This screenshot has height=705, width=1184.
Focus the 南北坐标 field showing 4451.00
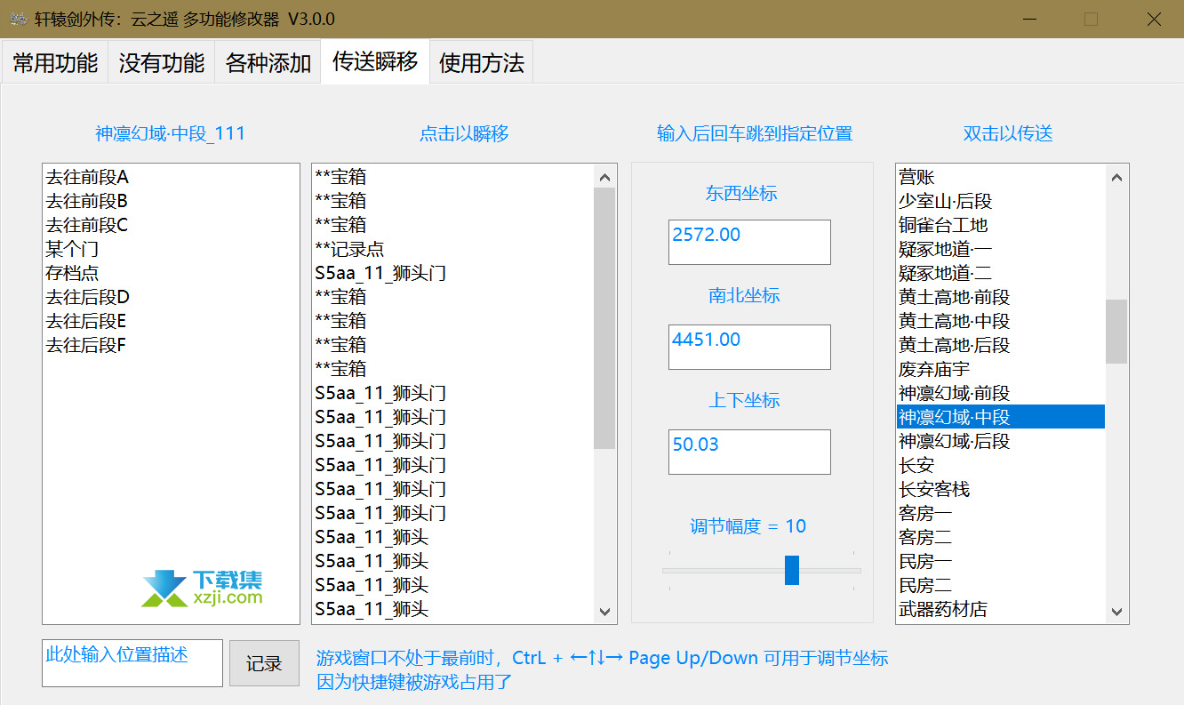click(749, 347)
